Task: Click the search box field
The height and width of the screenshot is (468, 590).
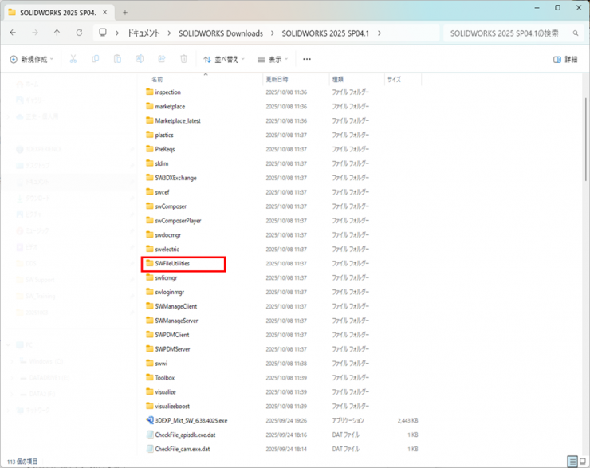Action: coord(506,33)
